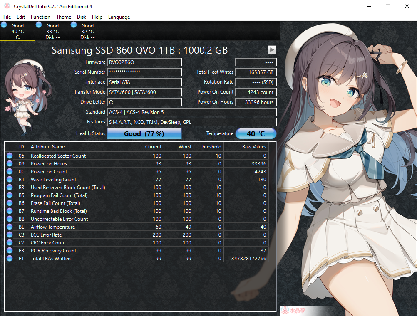
Task: Click the Standard field ACS-4 Revision 5
Action: coord(192,112)
